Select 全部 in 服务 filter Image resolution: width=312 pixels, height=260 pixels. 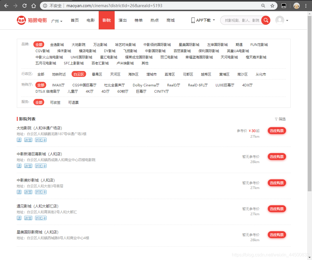[39, 102]
